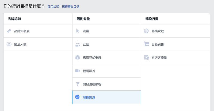Image resolution: width=214 pixels, height=111 pixels.
Task: Click the 觸動考量 column header
Action: (x=83, y=19)
